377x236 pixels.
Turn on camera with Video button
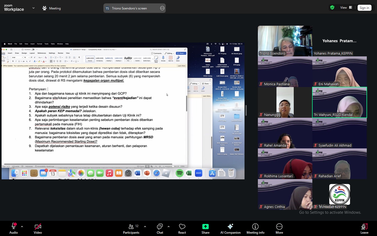(38, 229)
